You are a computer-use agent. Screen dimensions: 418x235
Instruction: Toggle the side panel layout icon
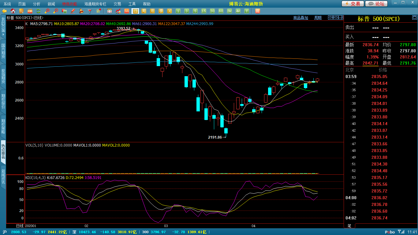pyautogui.click(x=340, y=17)
